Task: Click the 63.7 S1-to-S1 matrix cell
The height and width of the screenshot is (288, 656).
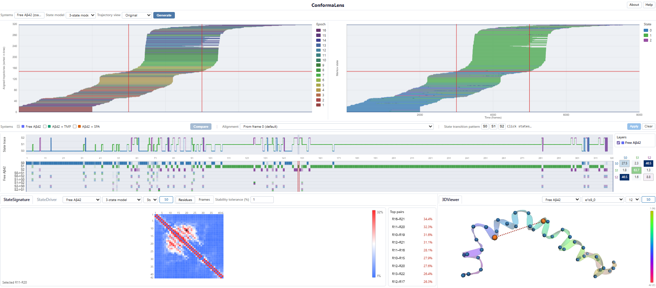Action: 636,170
